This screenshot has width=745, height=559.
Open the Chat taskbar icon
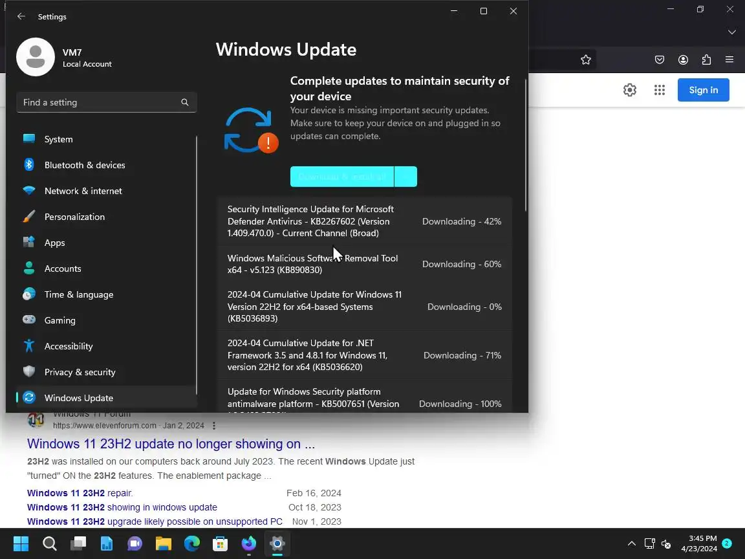[x=135, y=543]
